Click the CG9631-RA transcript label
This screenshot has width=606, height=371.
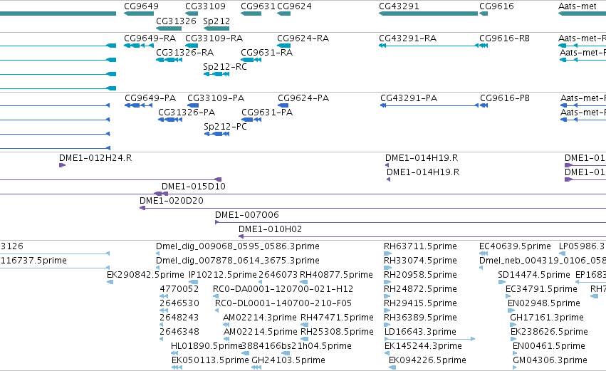coord(266,53)
